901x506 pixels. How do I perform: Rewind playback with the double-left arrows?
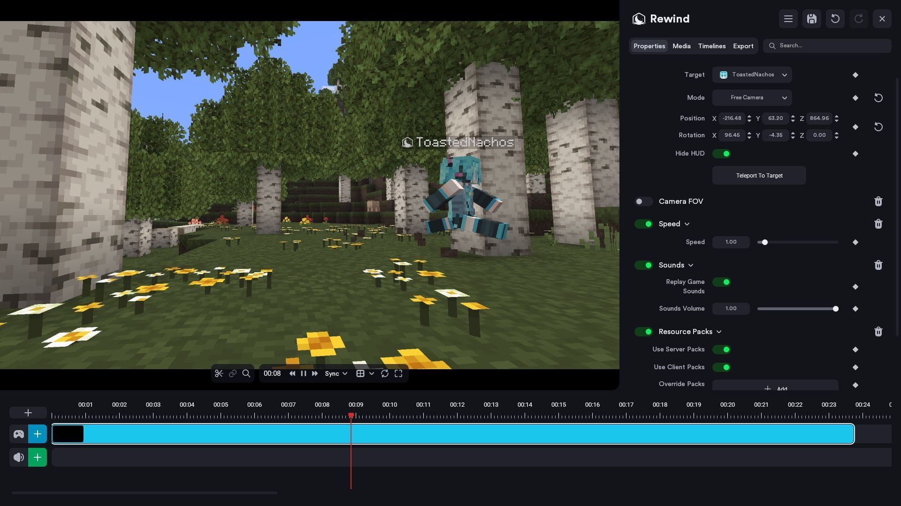(292, 373)
